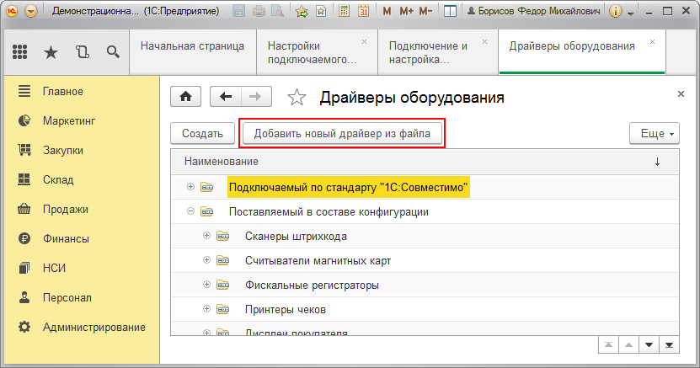Click the home button in form toolbar
Screen dimensions: 700x368
185,96
